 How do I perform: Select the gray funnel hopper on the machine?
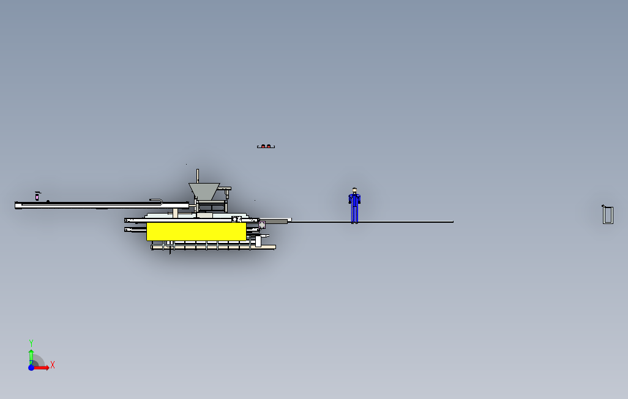(x=204, y=192)
